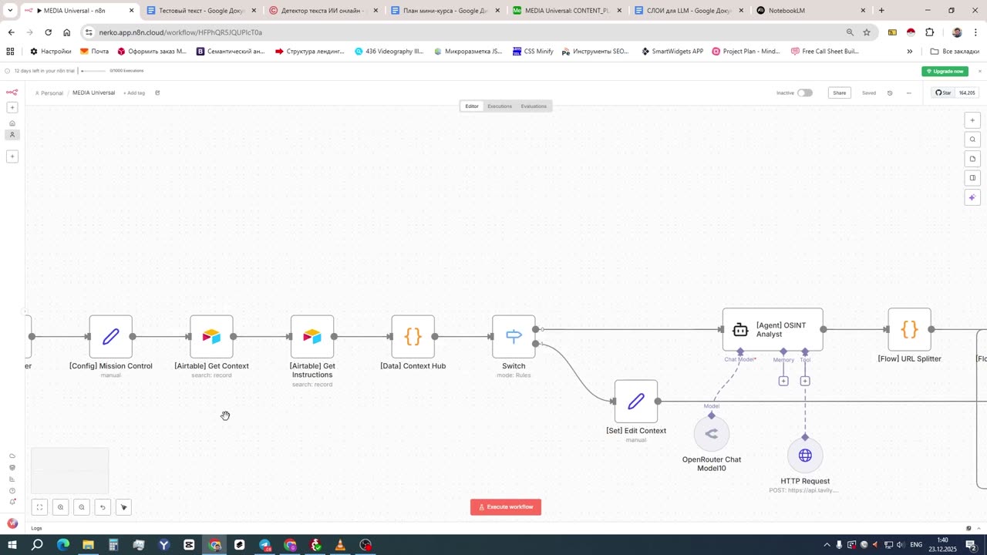The height and width of the screenshot is (555, 987).
Task: Toggle the workflow Inactive switch
Action: click(805, 93)
